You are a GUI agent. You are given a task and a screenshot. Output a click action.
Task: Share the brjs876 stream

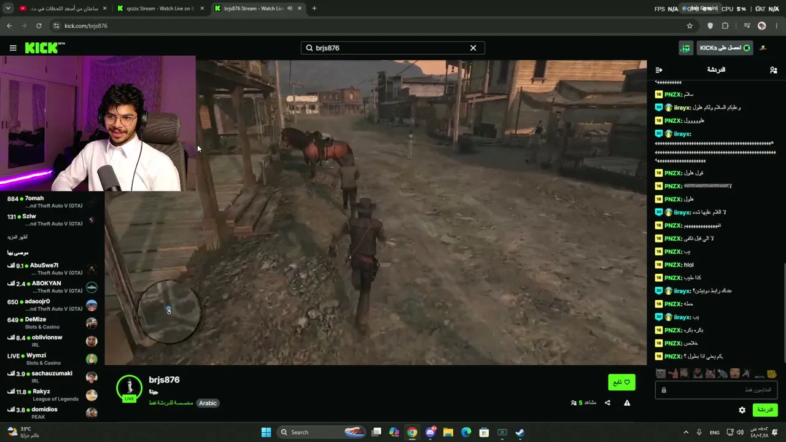click(x=607, y=403)
